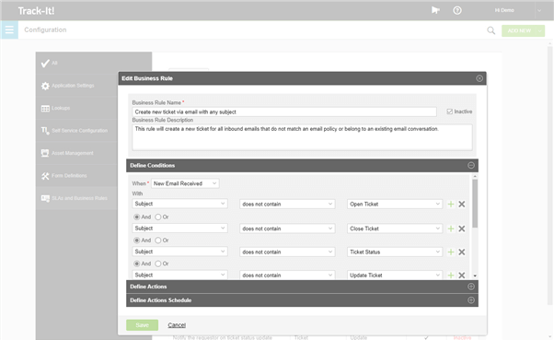Screen dimensions: 554x340
Task: Open the Close Ticket value dropdown
Action: tap(395, 229)
